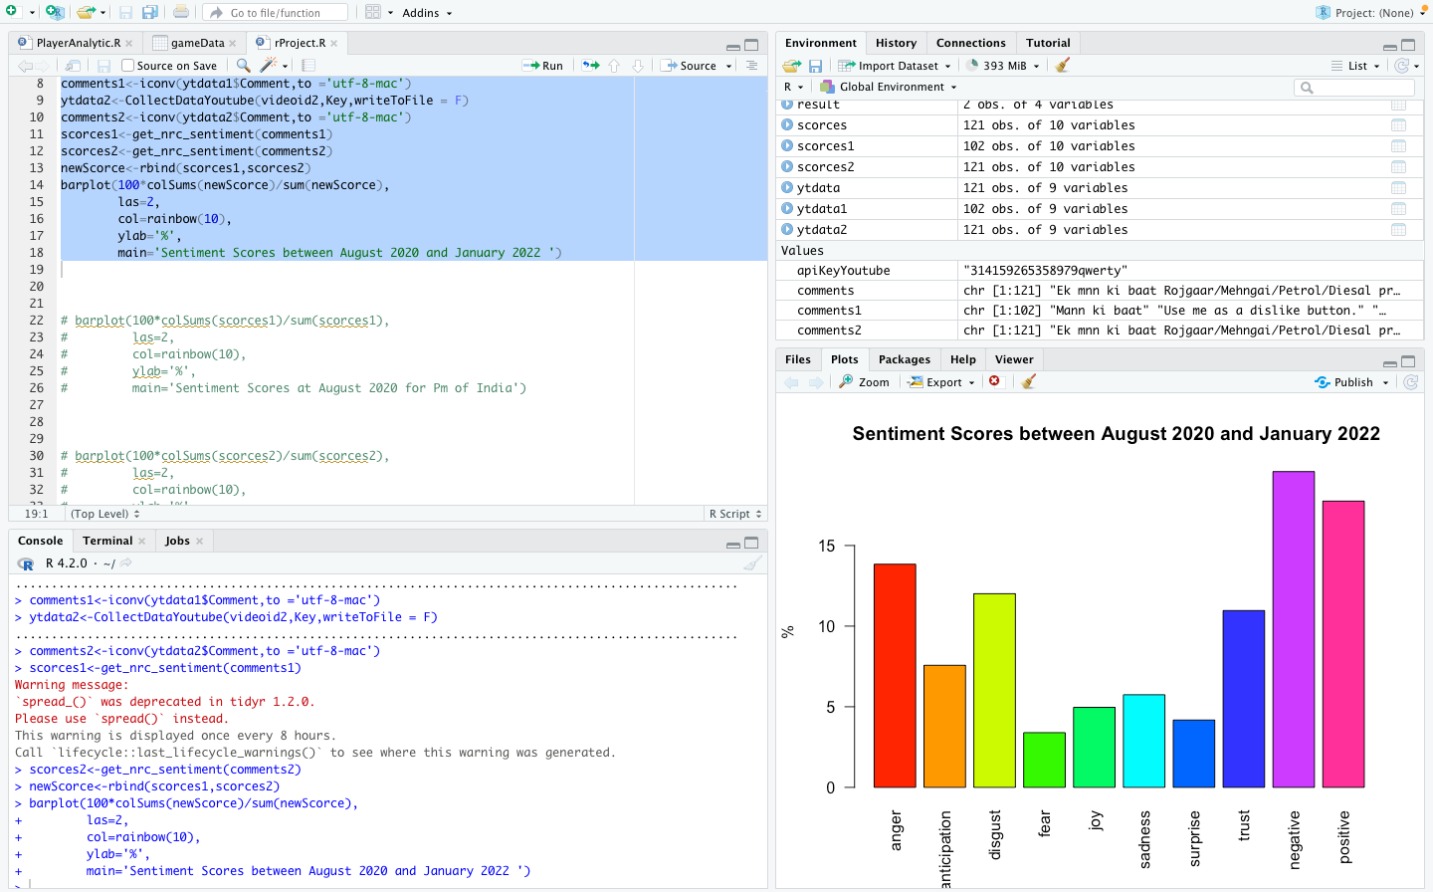The image size is (1433, 892).
Task: Click the cyan sadness bar in plot
Action: coord(1143,741)
